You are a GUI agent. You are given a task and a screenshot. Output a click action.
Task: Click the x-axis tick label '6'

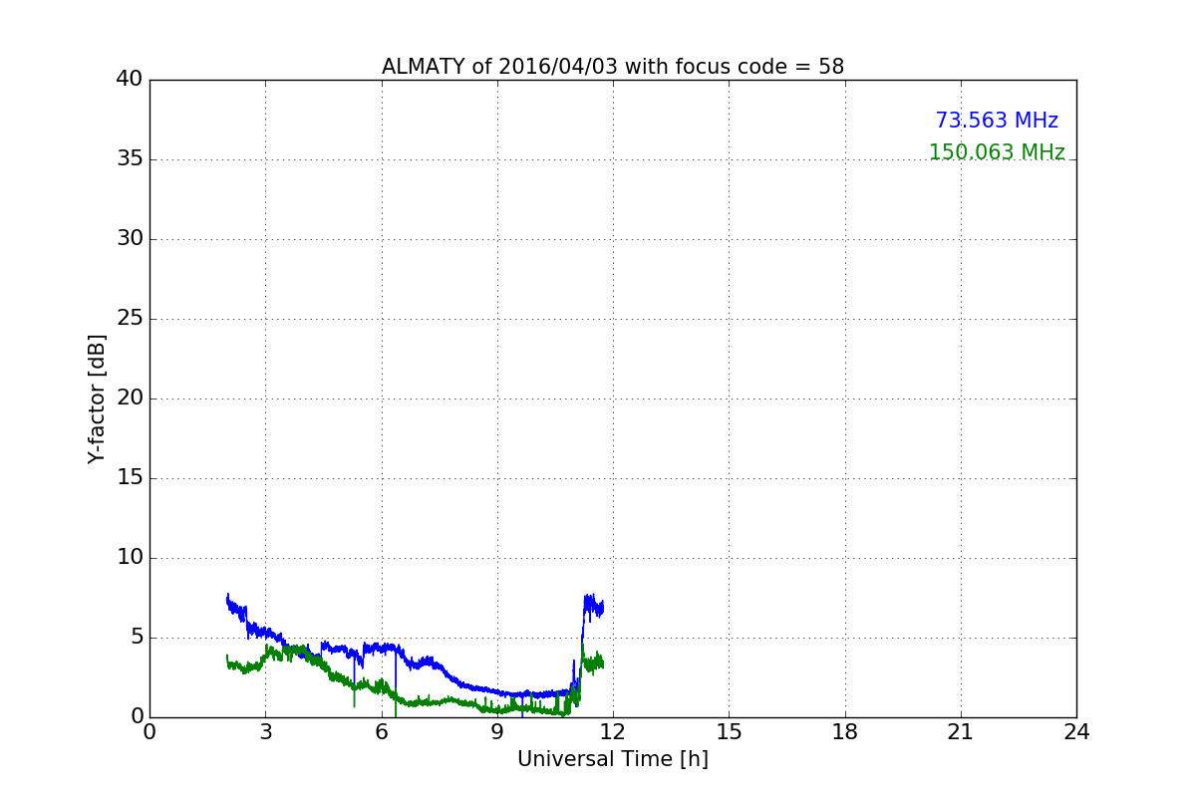382,732
